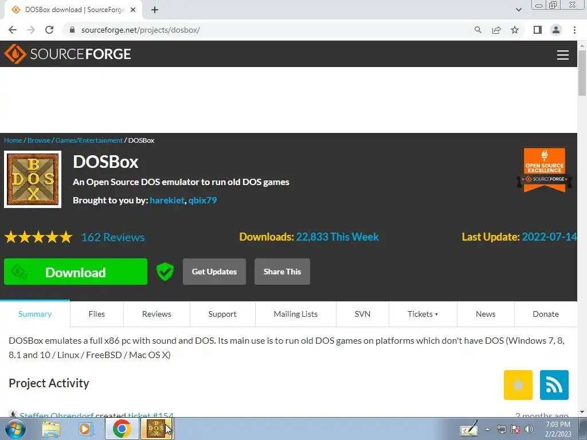Expand the Tickets dropdown tab
587x440 pixels.
pyautogui.click(x=422, y=314)
